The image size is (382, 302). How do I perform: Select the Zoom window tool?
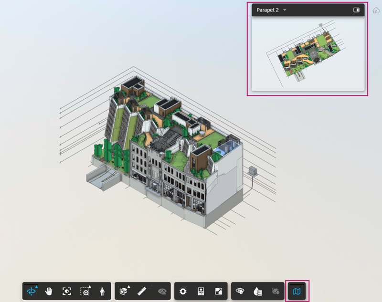pos(85,291)
